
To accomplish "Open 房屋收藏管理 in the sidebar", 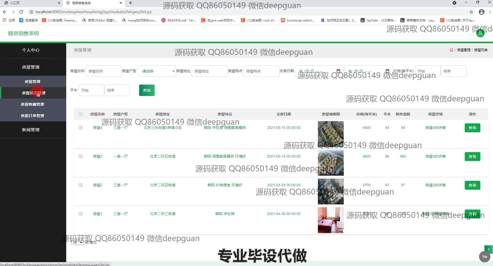I will click(x=33, y=104).
